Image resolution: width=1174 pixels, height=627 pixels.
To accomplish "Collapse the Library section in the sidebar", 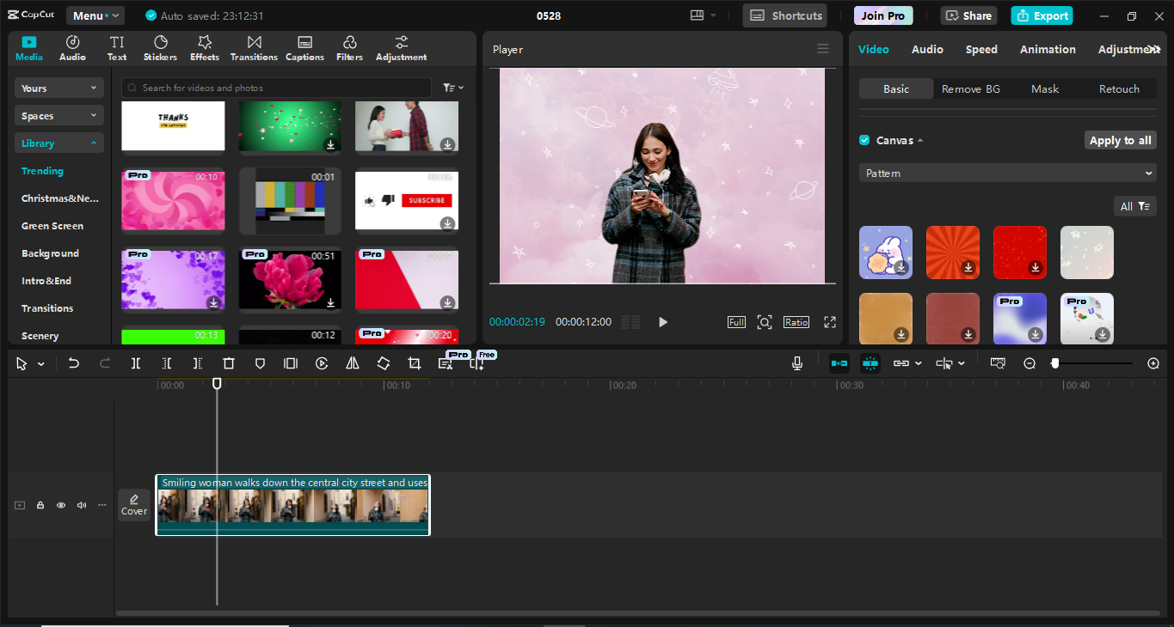I will click(x=58, y=143).
